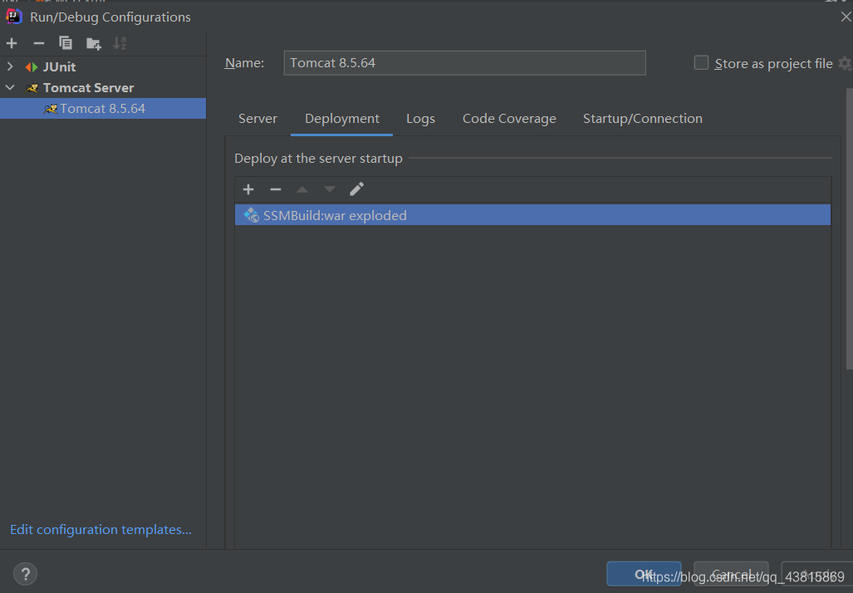Click the Deploy at the server startup label
The width and height of the screenshot is (853, 593).
(318, 159)
